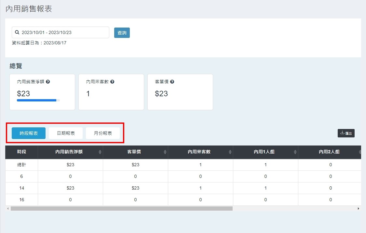
Task: Click the left scroll arrow of table
Action: tap(7, 209)
